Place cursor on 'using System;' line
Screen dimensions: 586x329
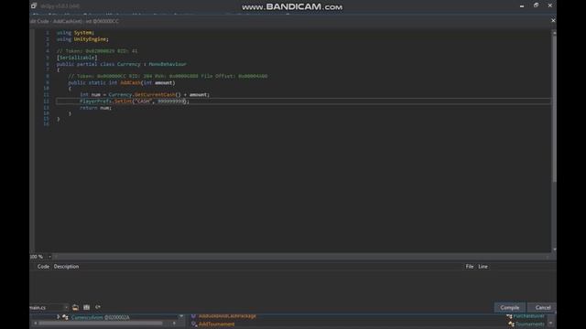click(75, 33)
